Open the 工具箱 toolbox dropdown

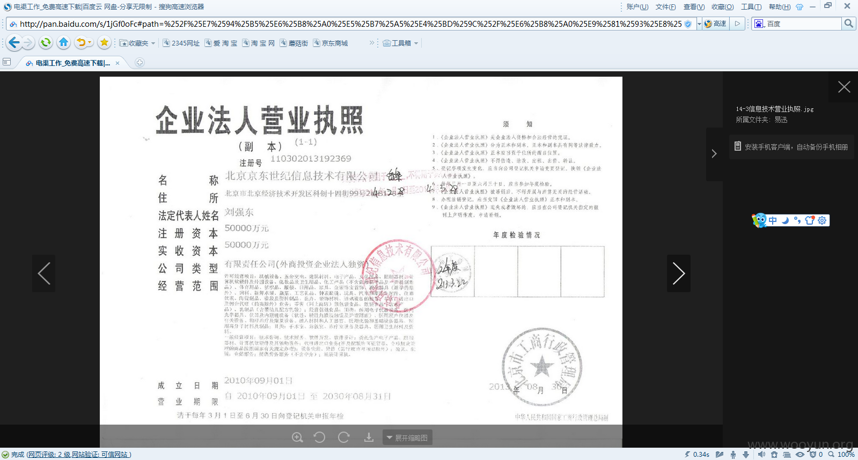tap(400, 43)
